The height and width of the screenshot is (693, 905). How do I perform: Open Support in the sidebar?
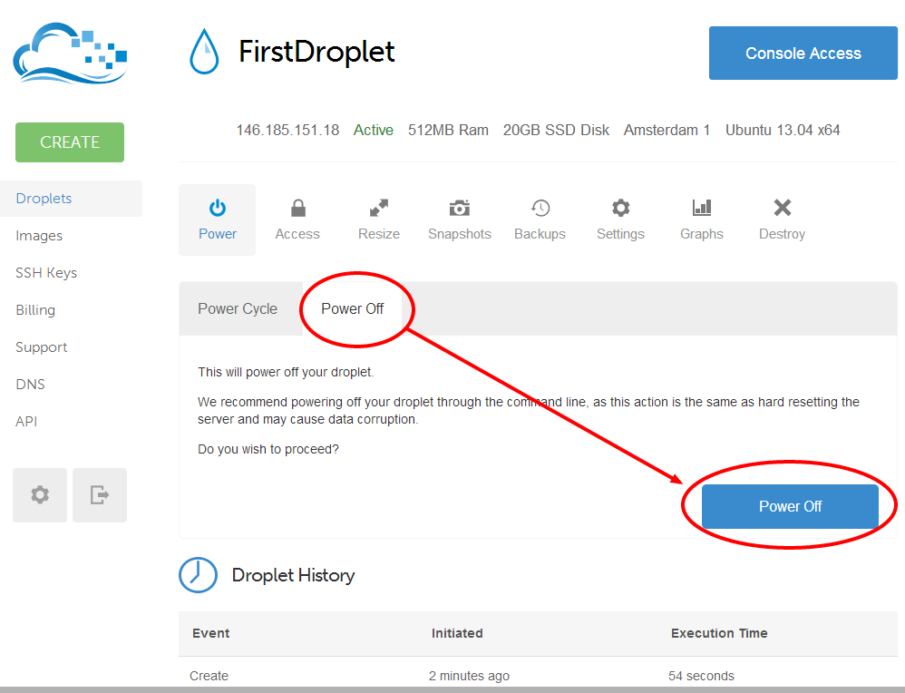pos(42,347)
